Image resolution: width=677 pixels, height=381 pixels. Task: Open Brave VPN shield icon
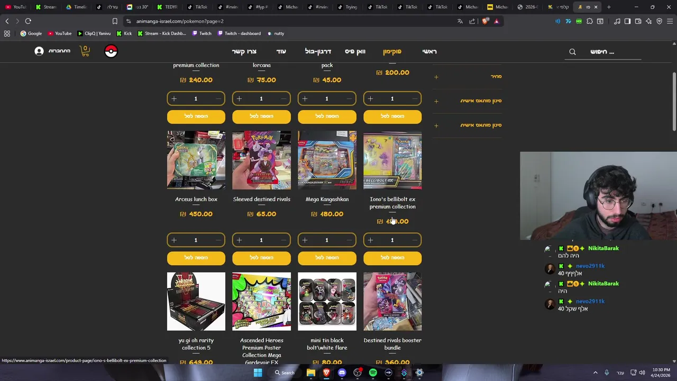tap(659, 21)
